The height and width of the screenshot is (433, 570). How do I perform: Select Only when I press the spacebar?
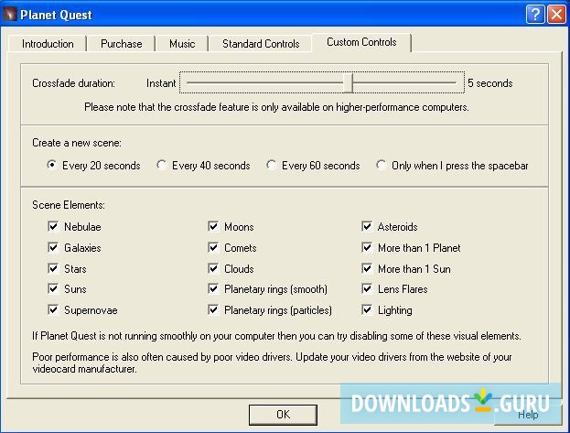pyautogui.click(x=452, y=166)
